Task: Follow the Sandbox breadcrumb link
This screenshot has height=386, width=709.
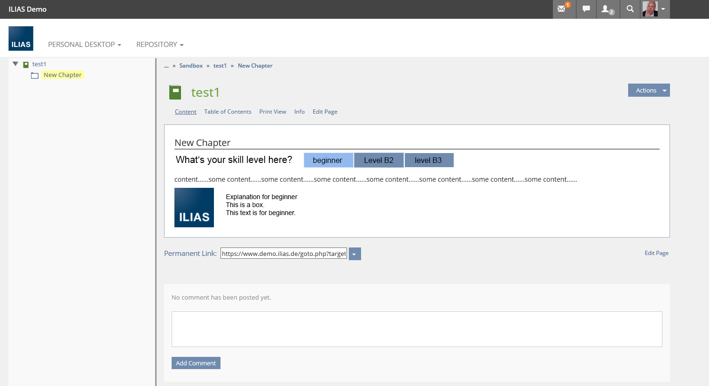Action: (191, 66)
